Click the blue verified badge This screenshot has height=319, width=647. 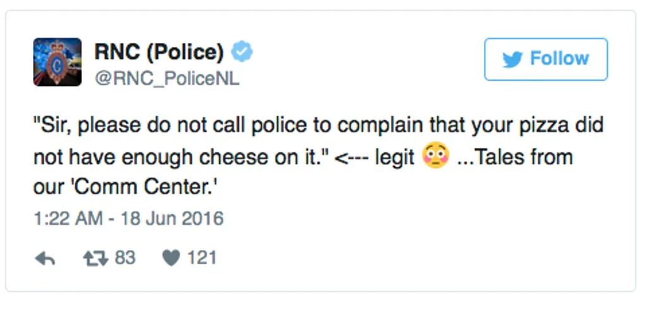pos(242,52)
